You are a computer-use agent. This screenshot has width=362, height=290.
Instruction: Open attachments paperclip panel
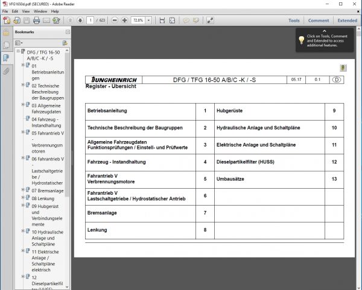point(6,71)
